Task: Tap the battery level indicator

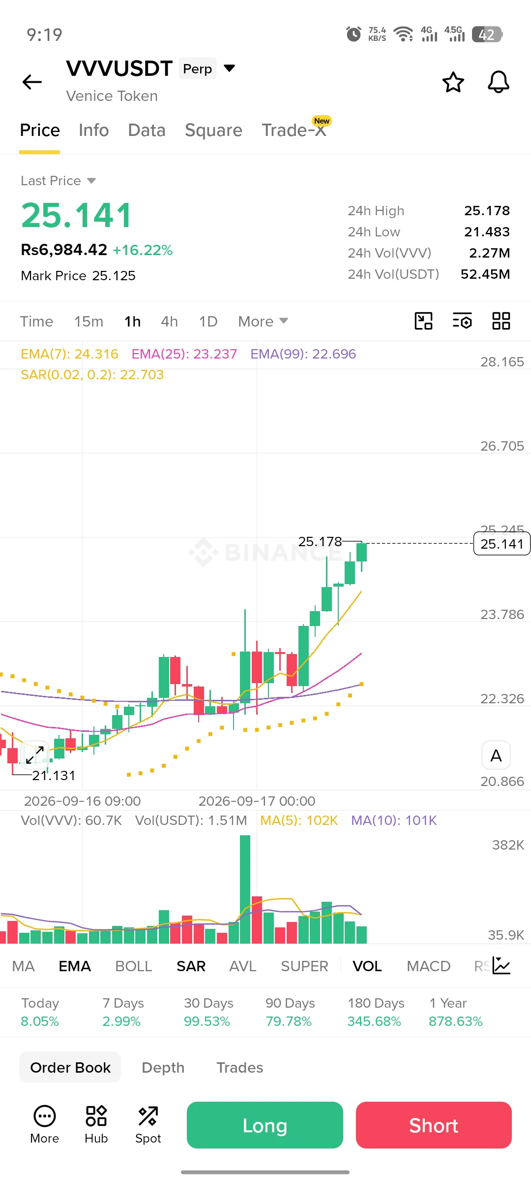Action: (x=487, y=34)
